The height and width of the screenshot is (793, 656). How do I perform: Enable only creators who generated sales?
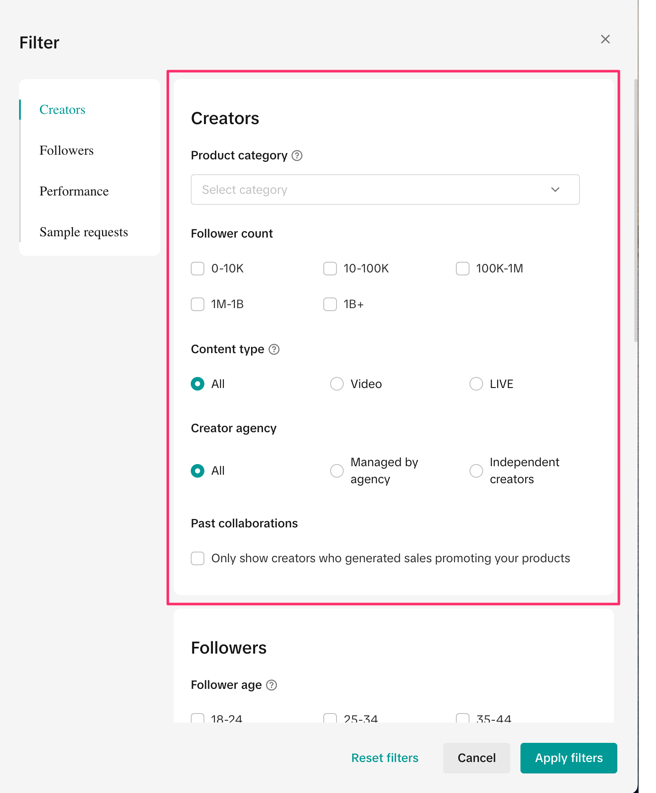coord(198,558)
